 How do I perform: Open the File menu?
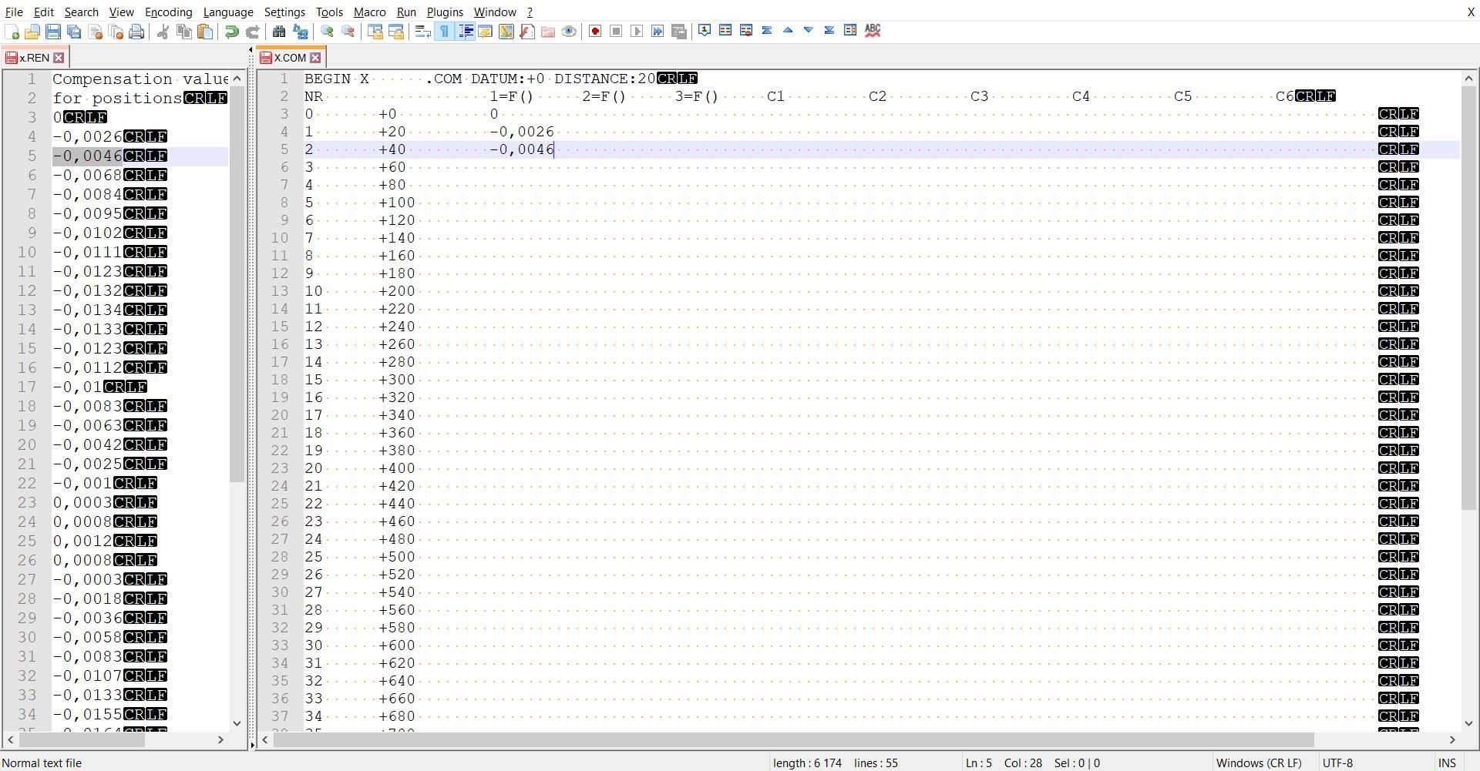pyautogui.click(x=14, y=12)
